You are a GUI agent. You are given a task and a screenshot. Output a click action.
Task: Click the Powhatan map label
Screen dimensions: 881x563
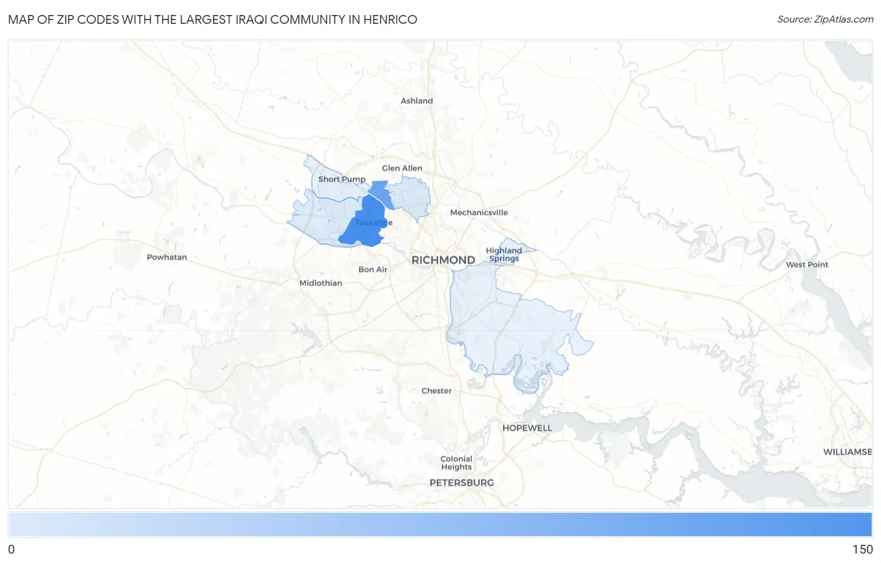(167, 257)
